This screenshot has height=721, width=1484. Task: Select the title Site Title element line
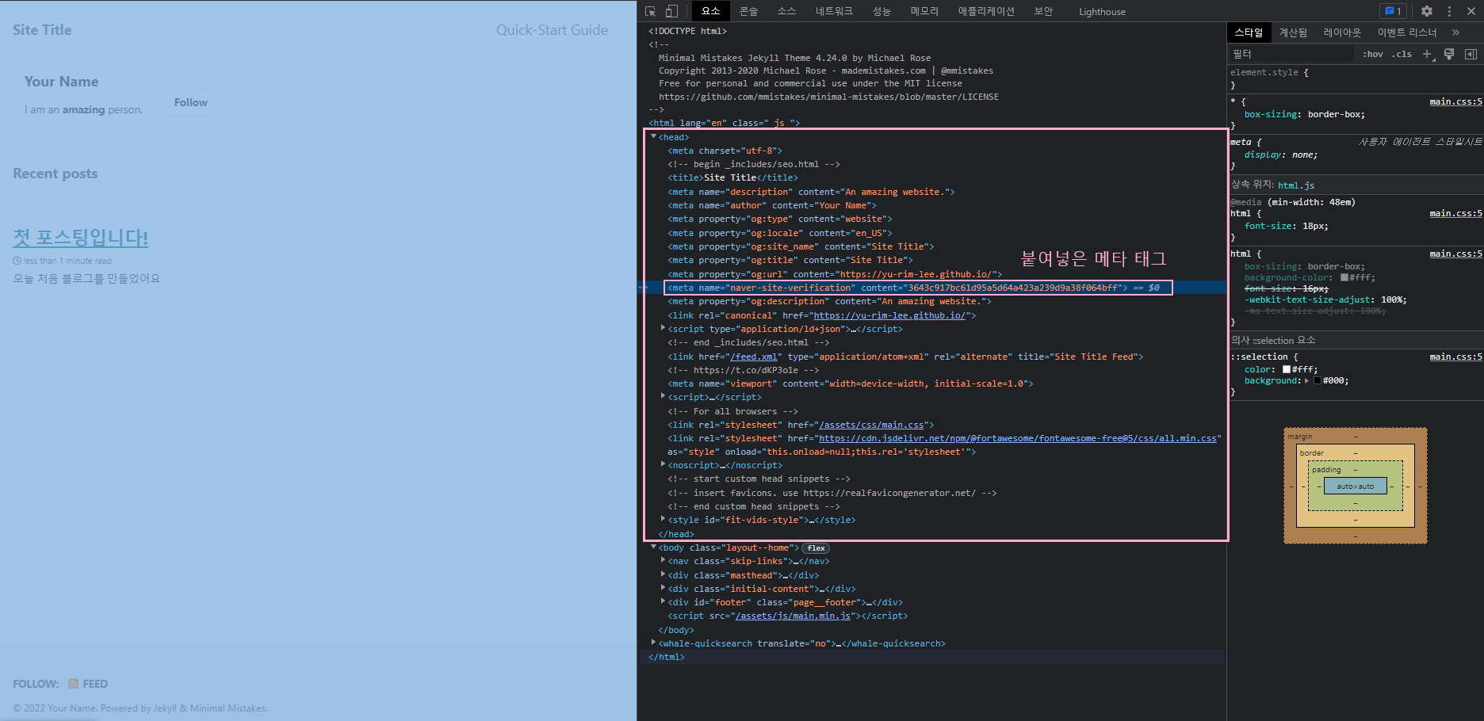[x=732, y=177]
